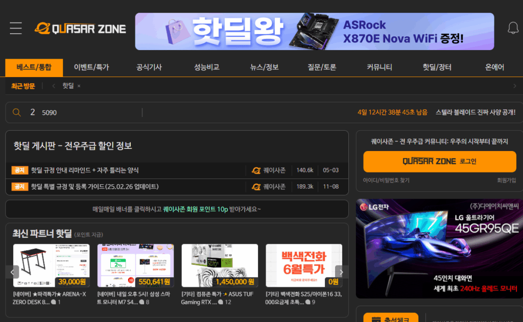Open the 온에어 menu

(x=494, y=67)
